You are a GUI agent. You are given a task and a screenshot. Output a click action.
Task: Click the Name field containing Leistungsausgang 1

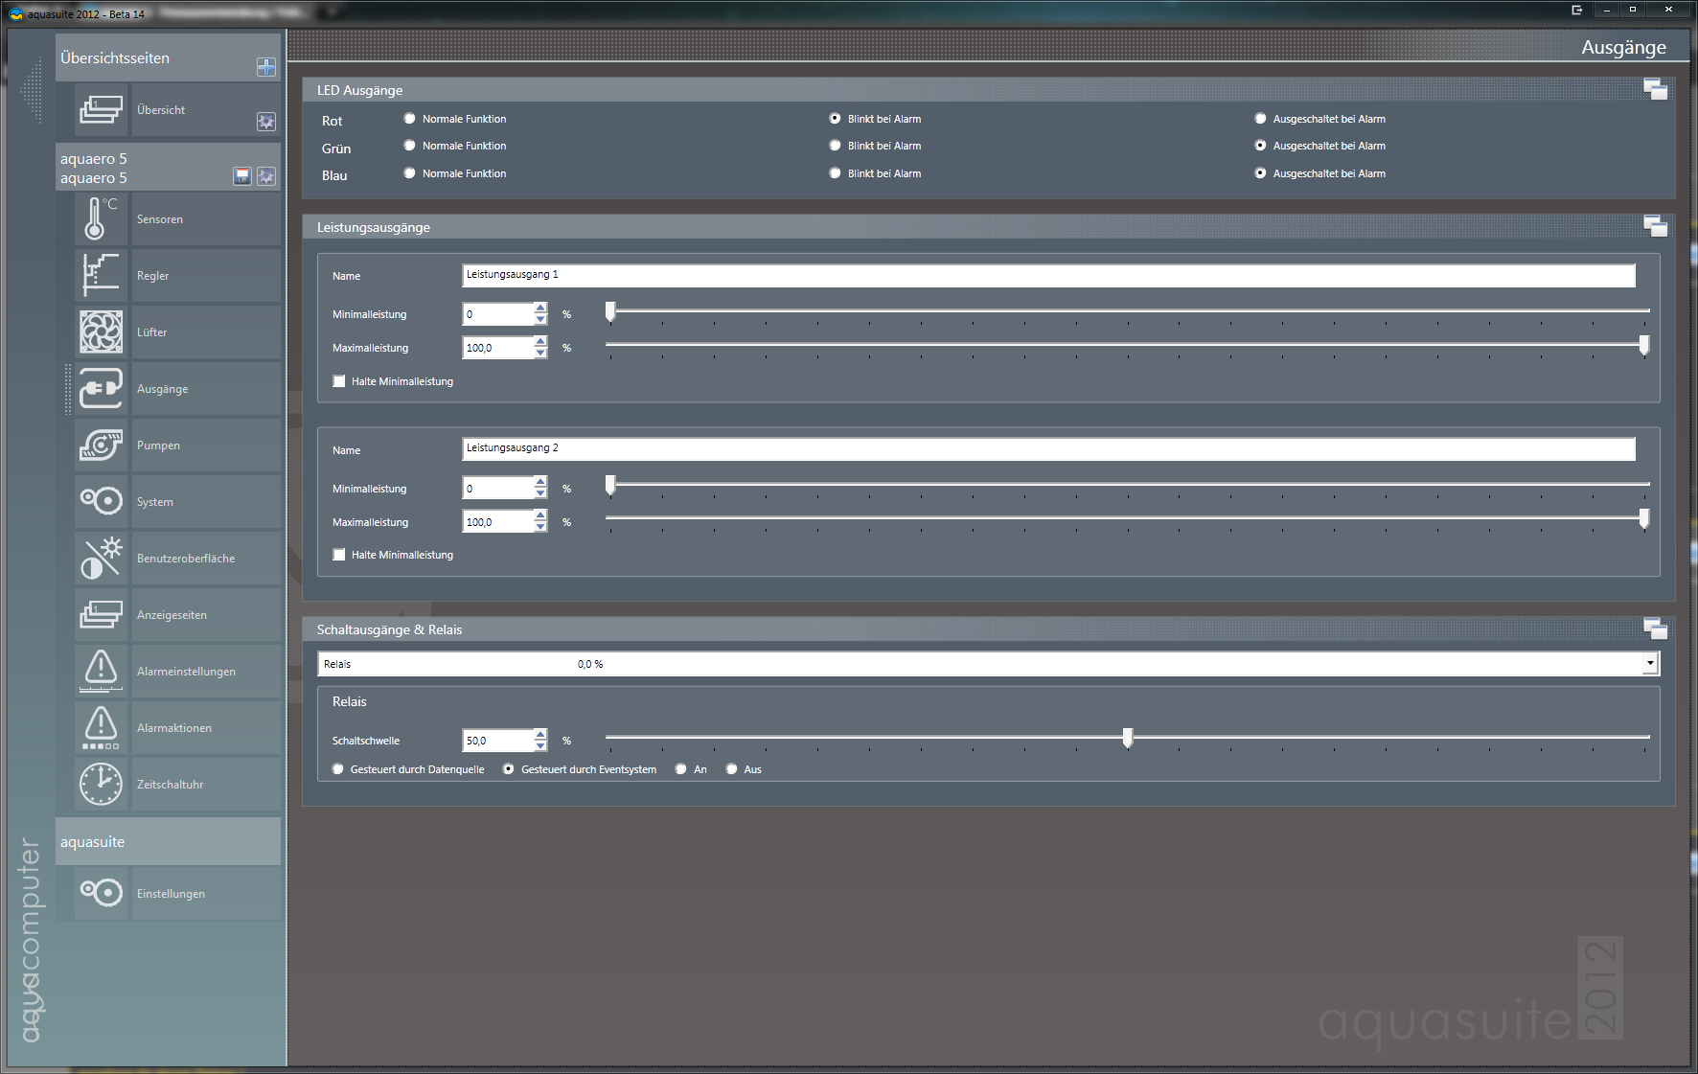pos(1048,275)
